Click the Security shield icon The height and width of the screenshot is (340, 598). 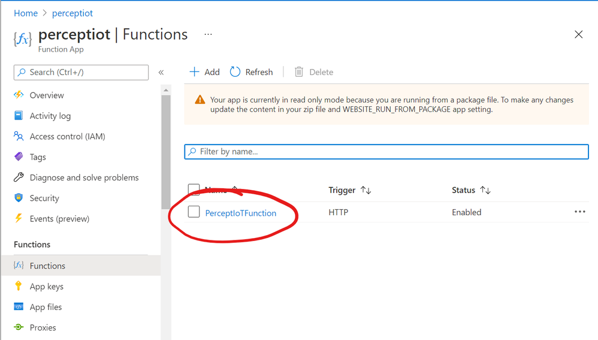(19, 198)
